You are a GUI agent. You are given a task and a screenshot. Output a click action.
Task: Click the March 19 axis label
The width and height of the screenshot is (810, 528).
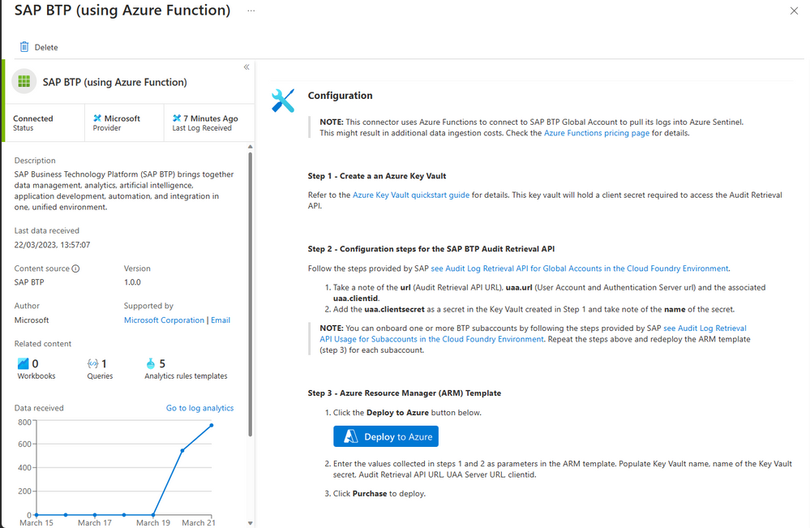153,522
